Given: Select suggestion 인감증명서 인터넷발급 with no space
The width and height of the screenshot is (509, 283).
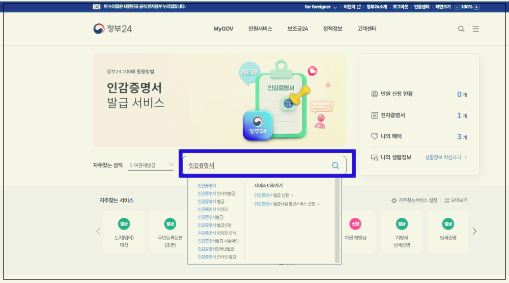Looking at the screenshot, I should 216,193.
